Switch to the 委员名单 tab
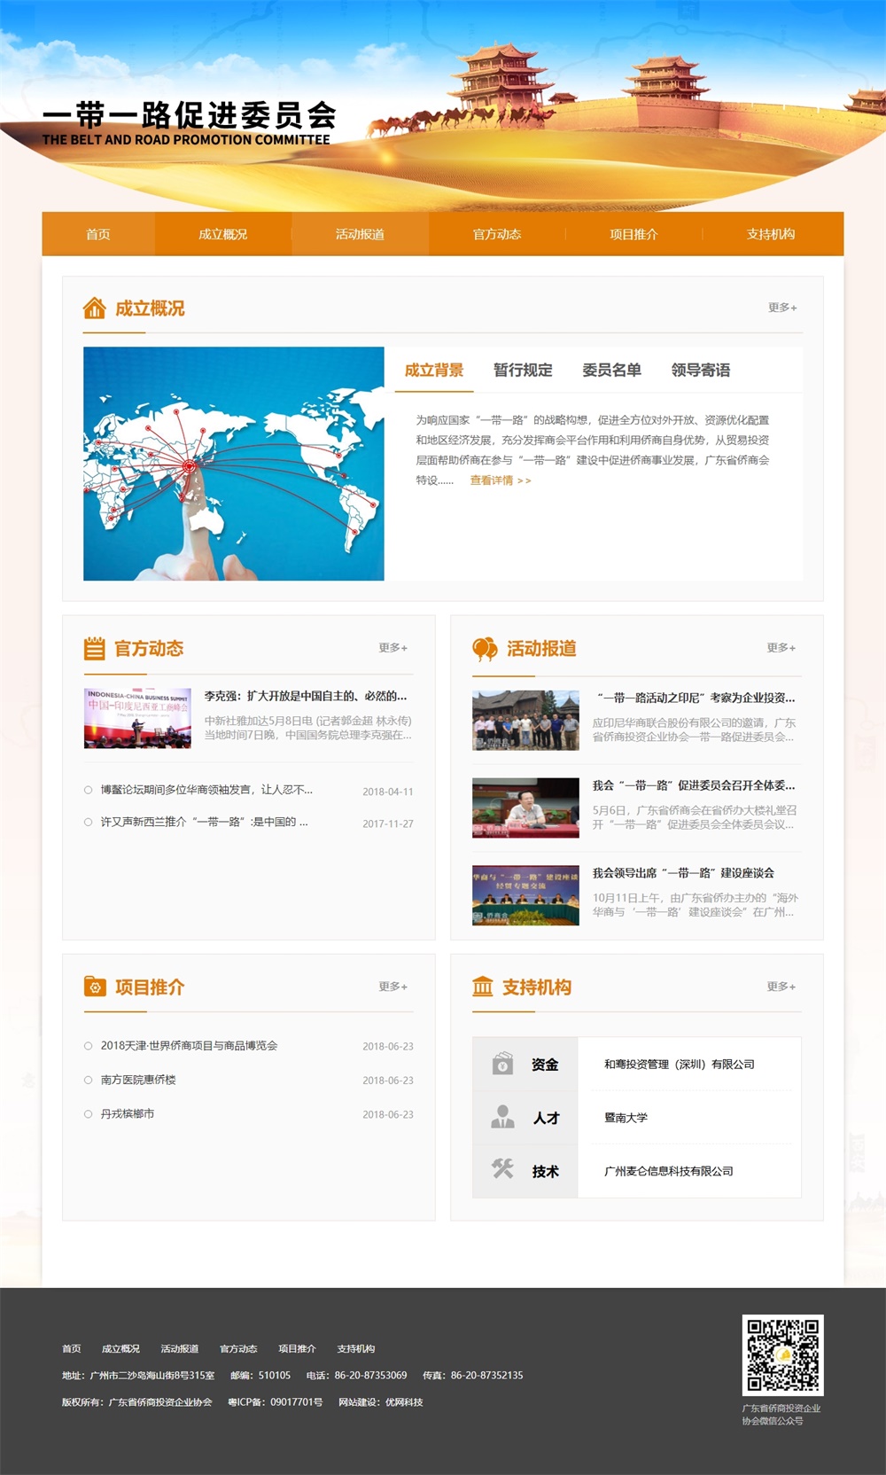This screenshot has width=886, height=1475. click(x=611, y=371)
